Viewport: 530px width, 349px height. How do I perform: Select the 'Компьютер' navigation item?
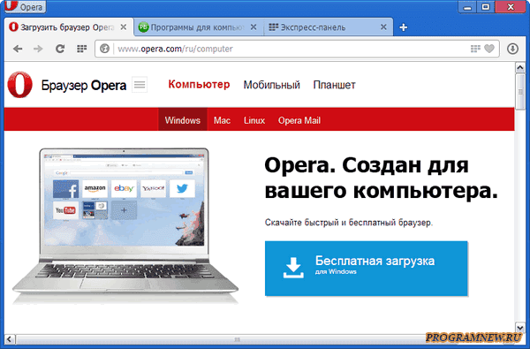(199, 84)
